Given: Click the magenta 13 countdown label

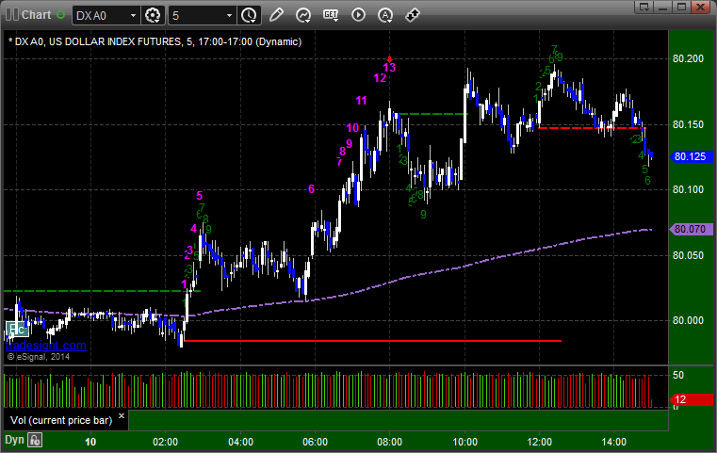Looking at the screenshot, I should tap(389, 68).
